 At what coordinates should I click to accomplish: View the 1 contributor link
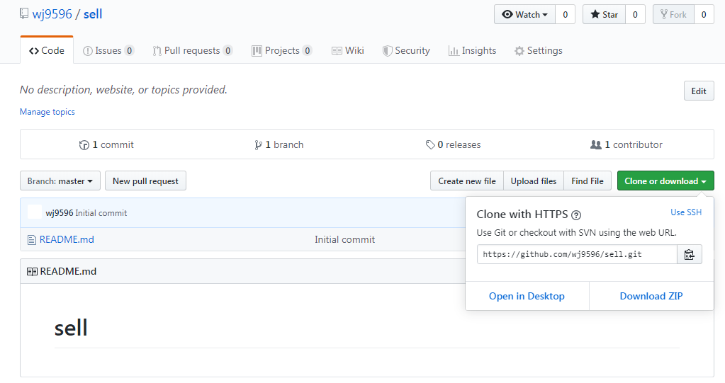coord(626,145)
